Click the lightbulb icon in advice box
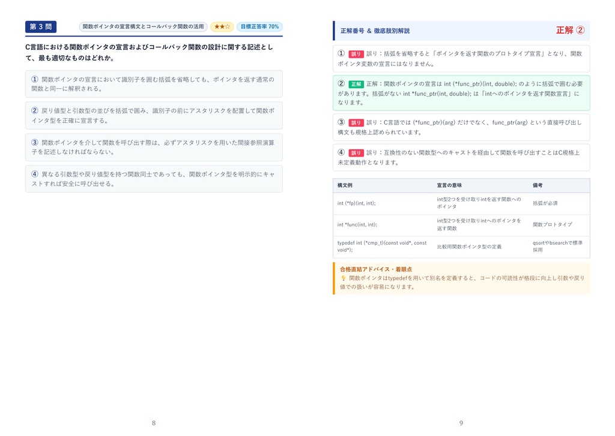 coord(343,278)
